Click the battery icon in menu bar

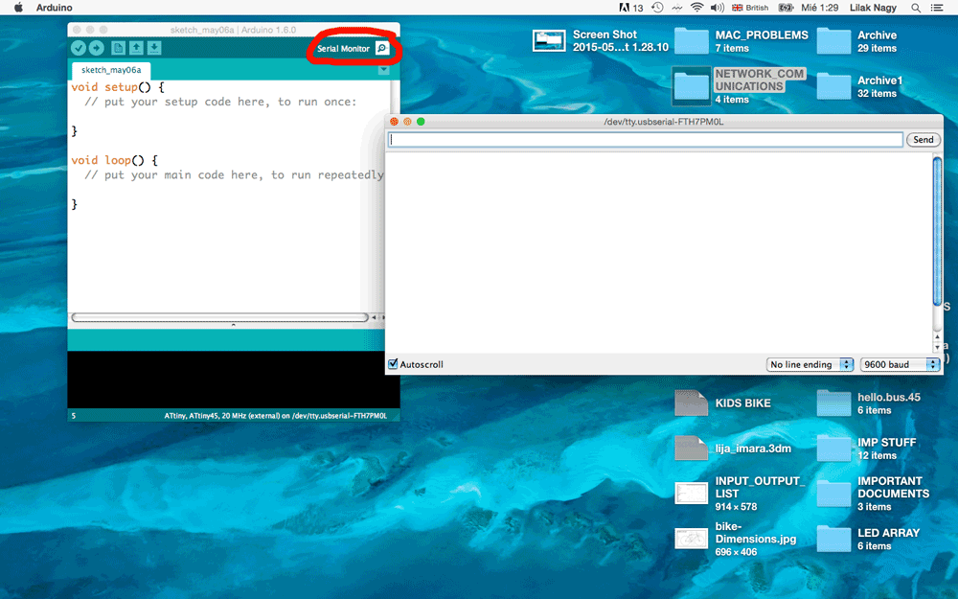tap(786, 8)
